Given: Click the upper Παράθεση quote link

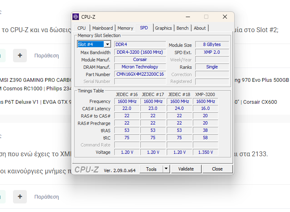Looking at the screenshot, I should 47,55.
